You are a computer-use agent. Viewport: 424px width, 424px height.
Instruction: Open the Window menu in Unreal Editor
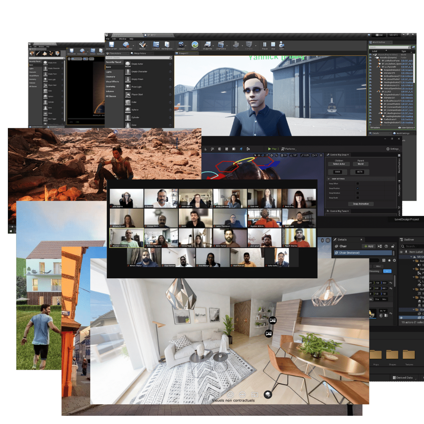point(122,39)
